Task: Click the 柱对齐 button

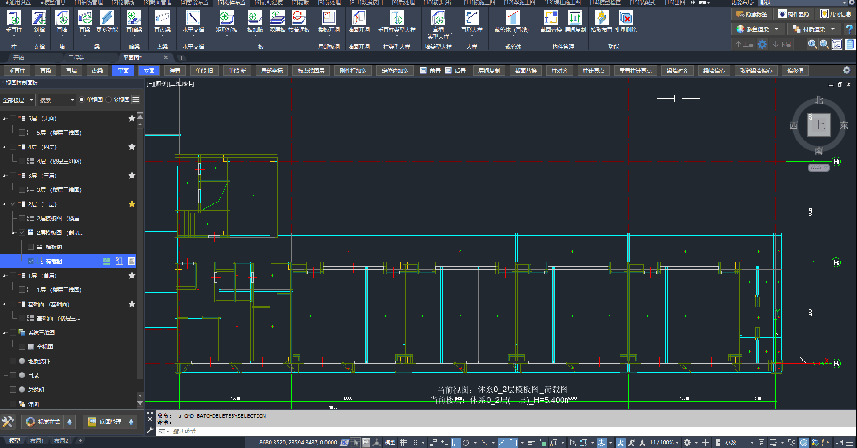Action: pyautogui.click(x=560, y=71)
